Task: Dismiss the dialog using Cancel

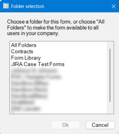Action: tap(100, 125)
